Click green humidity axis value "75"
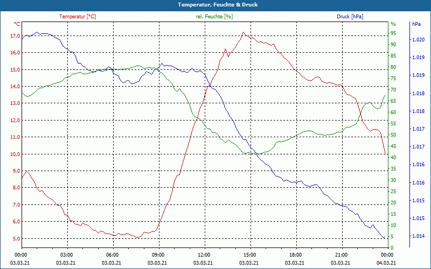Viewport: 431px width, 269px height. pos(393,79)
